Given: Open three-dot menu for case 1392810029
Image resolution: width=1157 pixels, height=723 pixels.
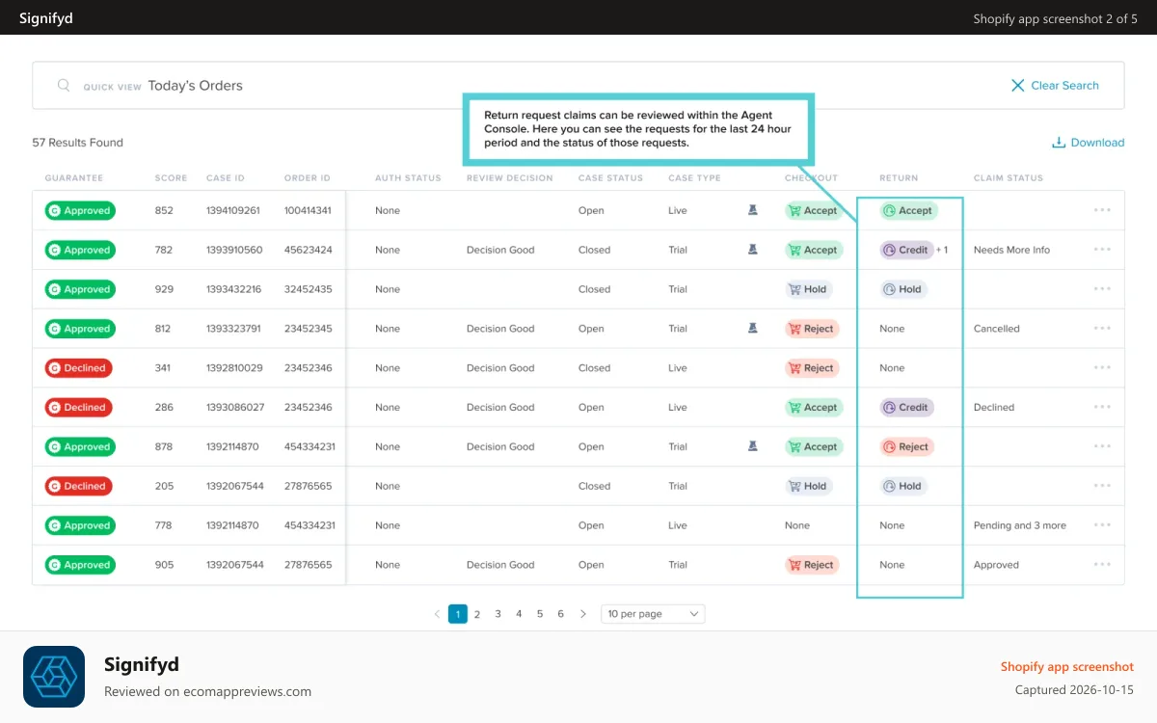Looking at the screenshot, I should [x=1102, y=368].
